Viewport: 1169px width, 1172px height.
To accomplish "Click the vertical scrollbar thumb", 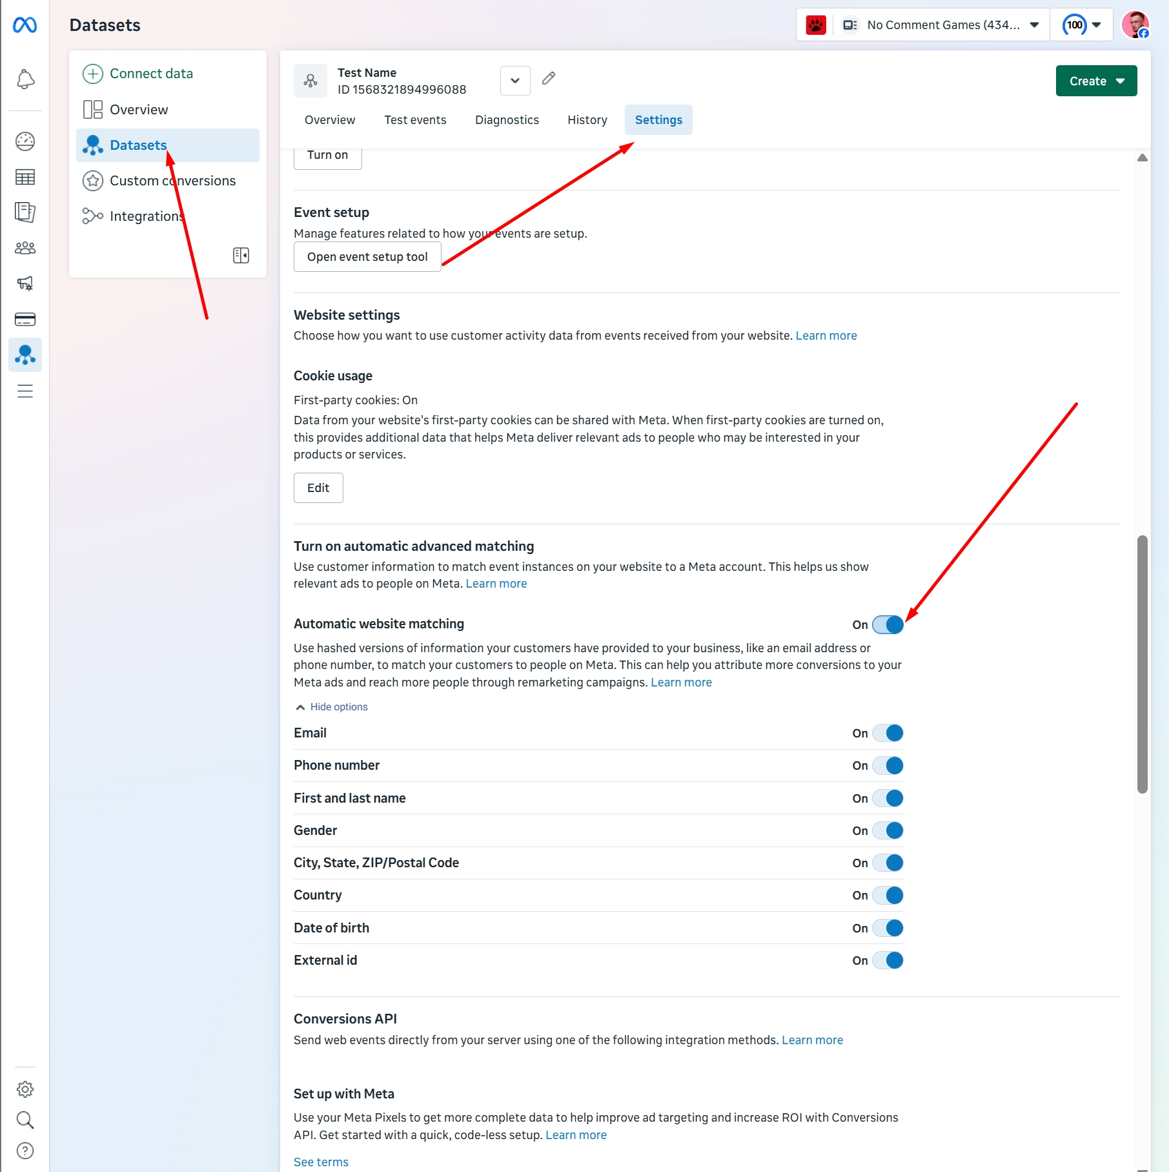I will click(x=1143, y=664).
